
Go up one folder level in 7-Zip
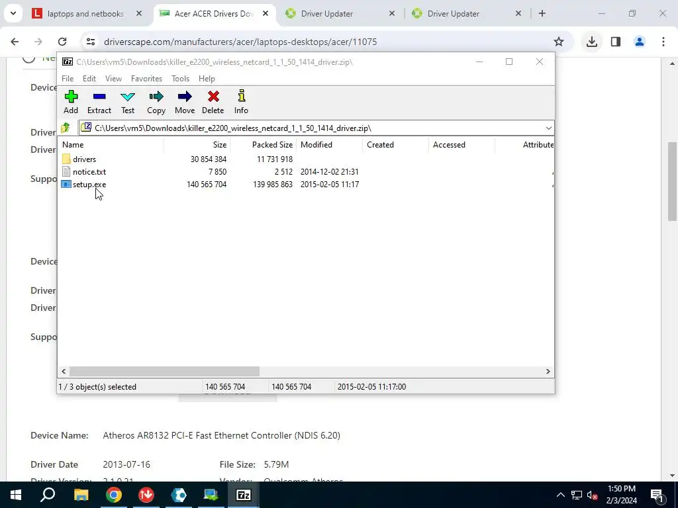coord(66,128)
